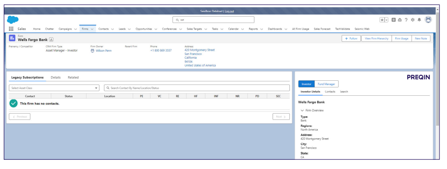Select the Fund Manager toggle in Preqin panel
The width and height of the screenshot is (447, 169).
327,84
